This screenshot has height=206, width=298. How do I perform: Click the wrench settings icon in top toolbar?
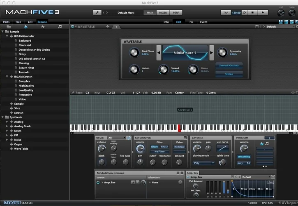[x=97, y=13]
